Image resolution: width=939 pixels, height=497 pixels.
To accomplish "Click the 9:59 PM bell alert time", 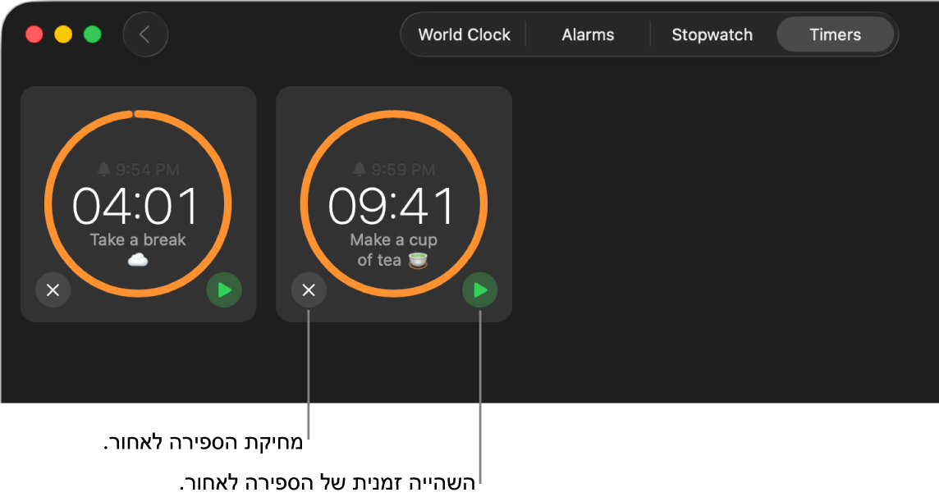I will pyautogui.click(x=394, y=170).
